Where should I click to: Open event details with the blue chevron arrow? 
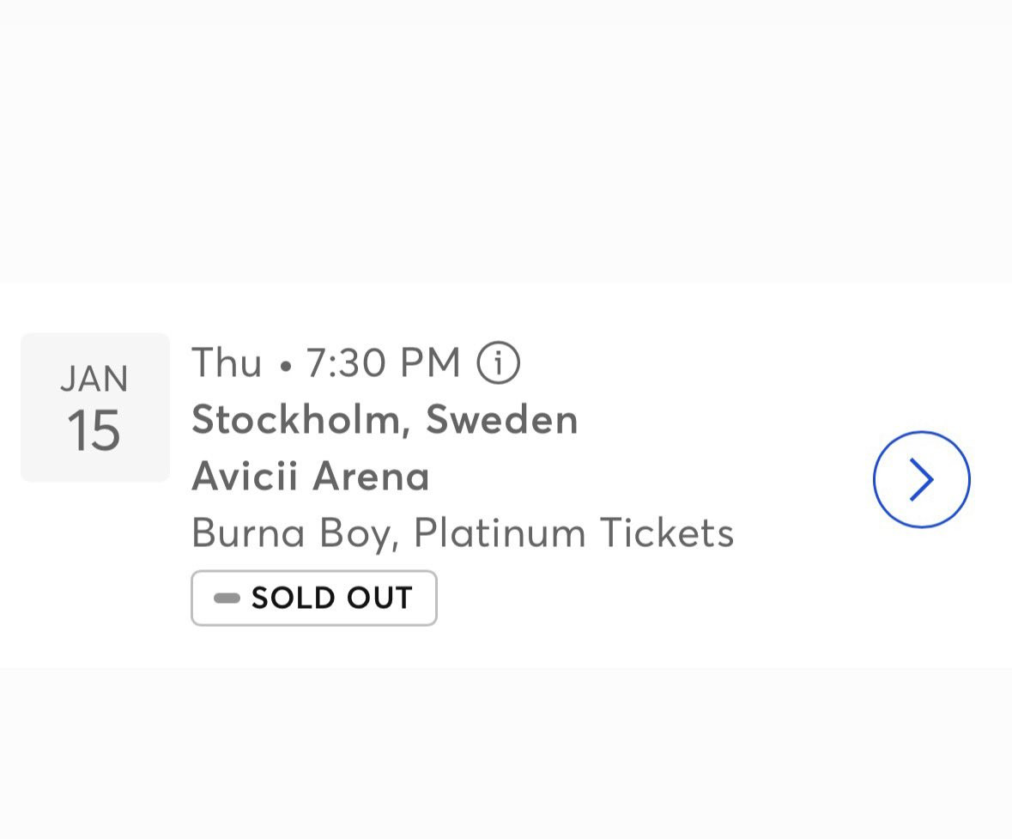[921, 479]
